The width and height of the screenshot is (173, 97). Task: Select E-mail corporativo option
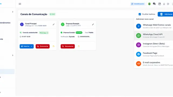[154, 64]
